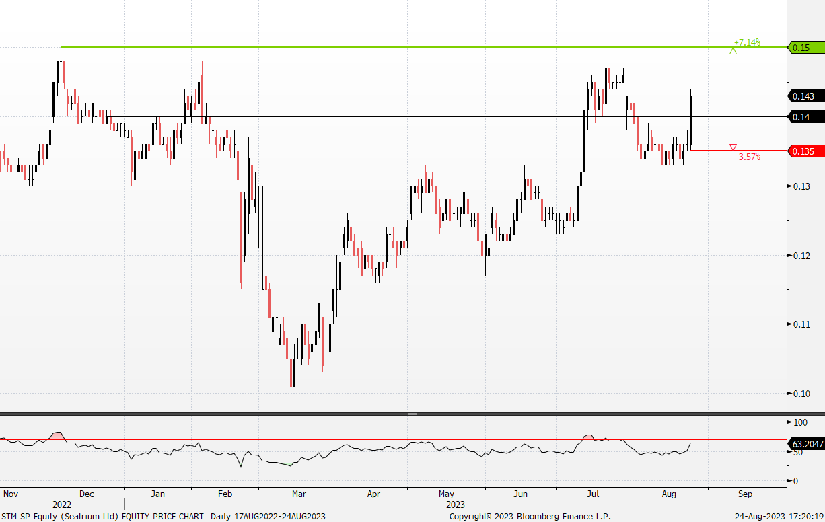Select the red 0.135 price label

click(x=805, y=151)
